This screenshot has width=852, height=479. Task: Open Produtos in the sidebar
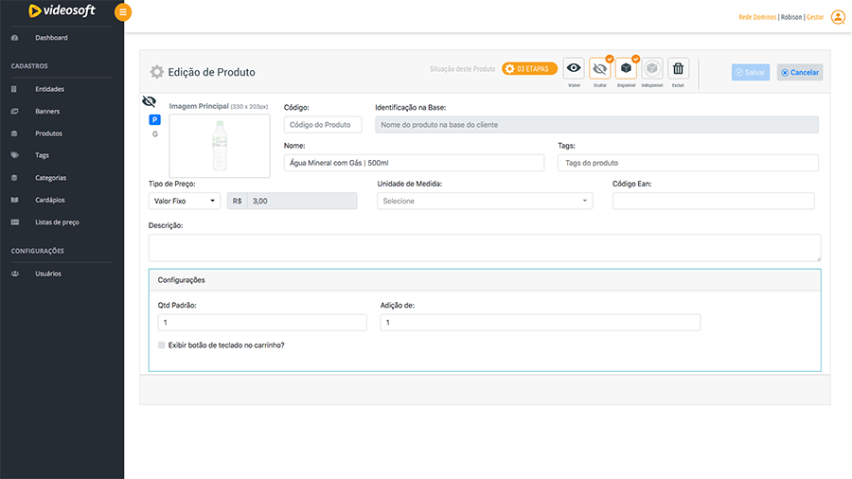coord(48,133)
